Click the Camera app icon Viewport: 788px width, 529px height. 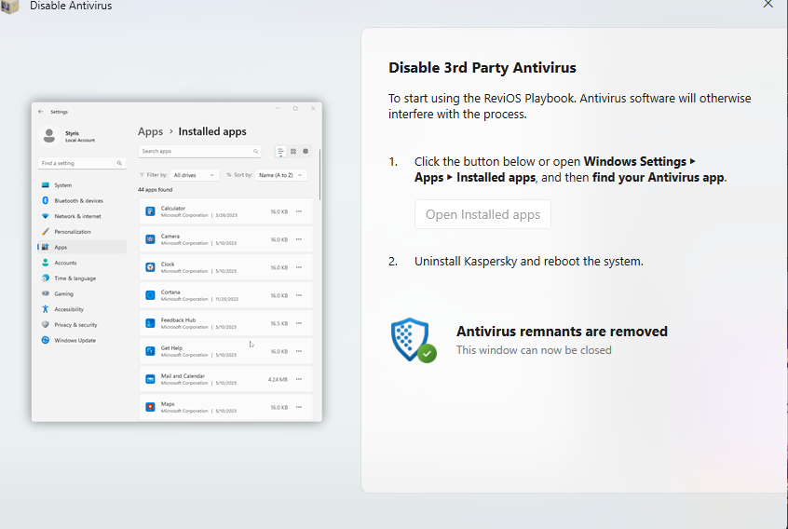click(x=150, y=239)
